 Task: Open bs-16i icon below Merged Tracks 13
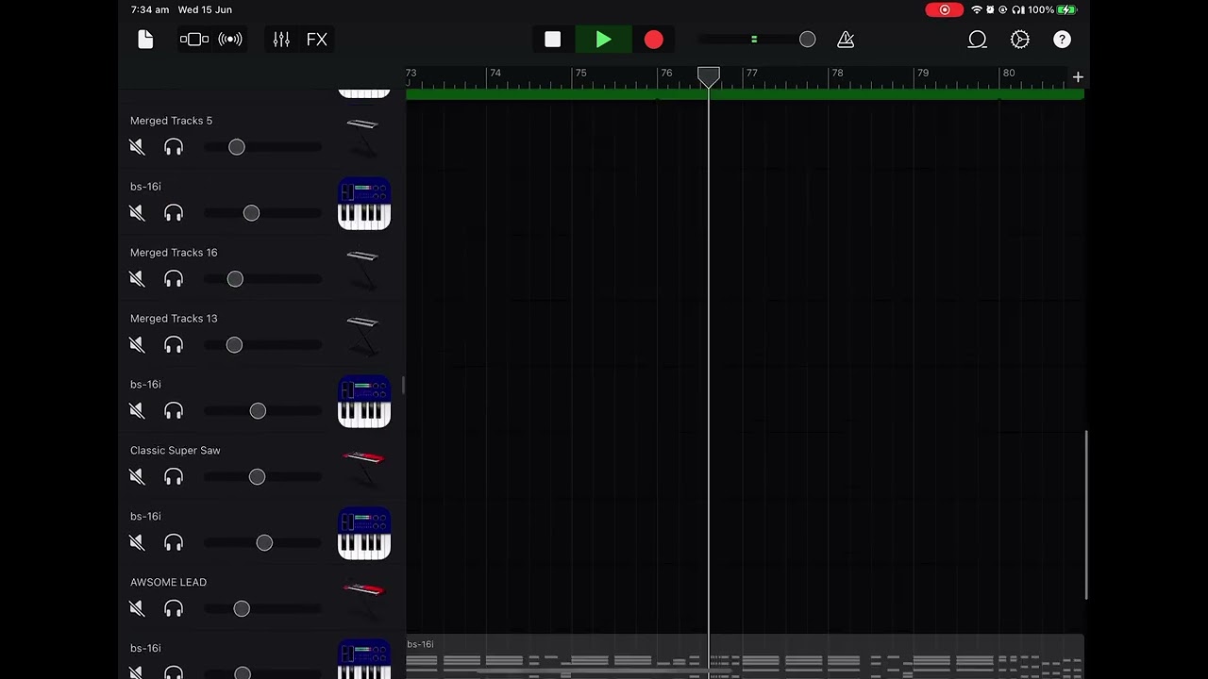364,402
